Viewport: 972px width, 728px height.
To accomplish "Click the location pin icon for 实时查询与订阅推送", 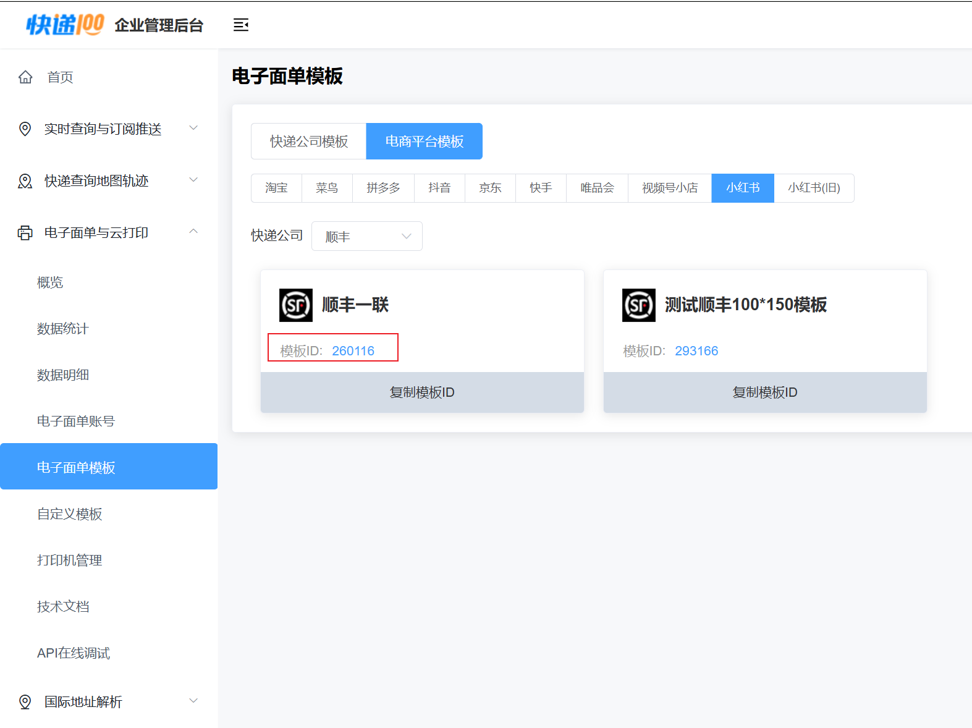I will pyautogui.click(x=25, y=129).
